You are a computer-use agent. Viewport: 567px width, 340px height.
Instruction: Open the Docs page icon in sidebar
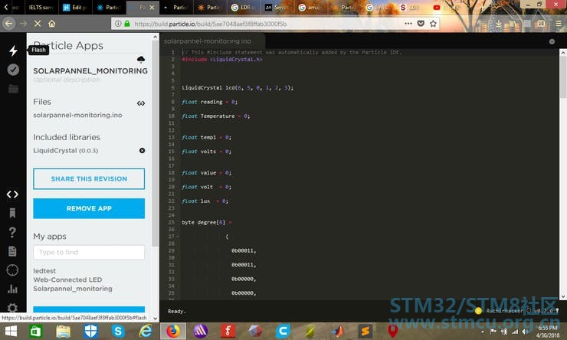click(x=12, y=251)
